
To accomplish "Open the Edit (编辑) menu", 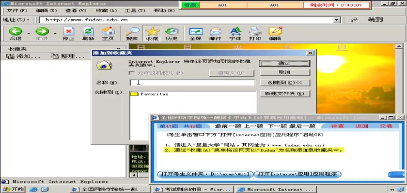I will (x=46, y=11).
